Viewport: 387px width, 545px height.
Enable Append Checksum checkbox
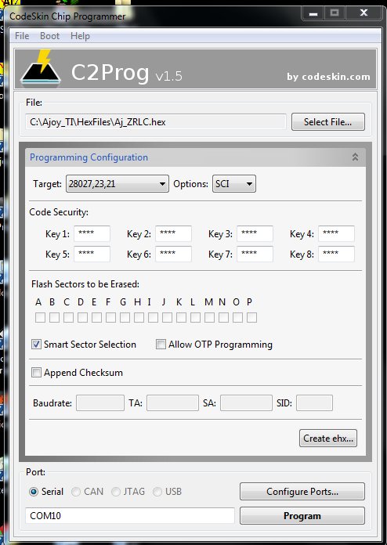[36, 372]
